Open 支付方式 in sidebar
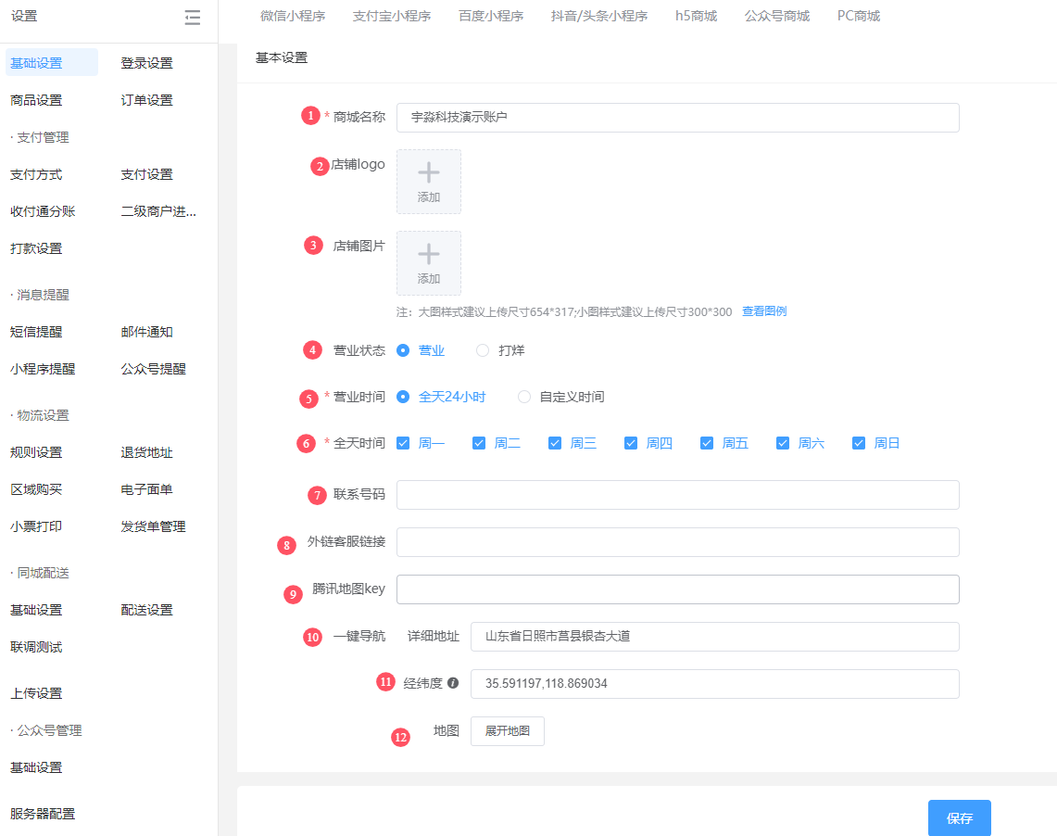Screen dimensions: 1057x836 coord(36,174)
